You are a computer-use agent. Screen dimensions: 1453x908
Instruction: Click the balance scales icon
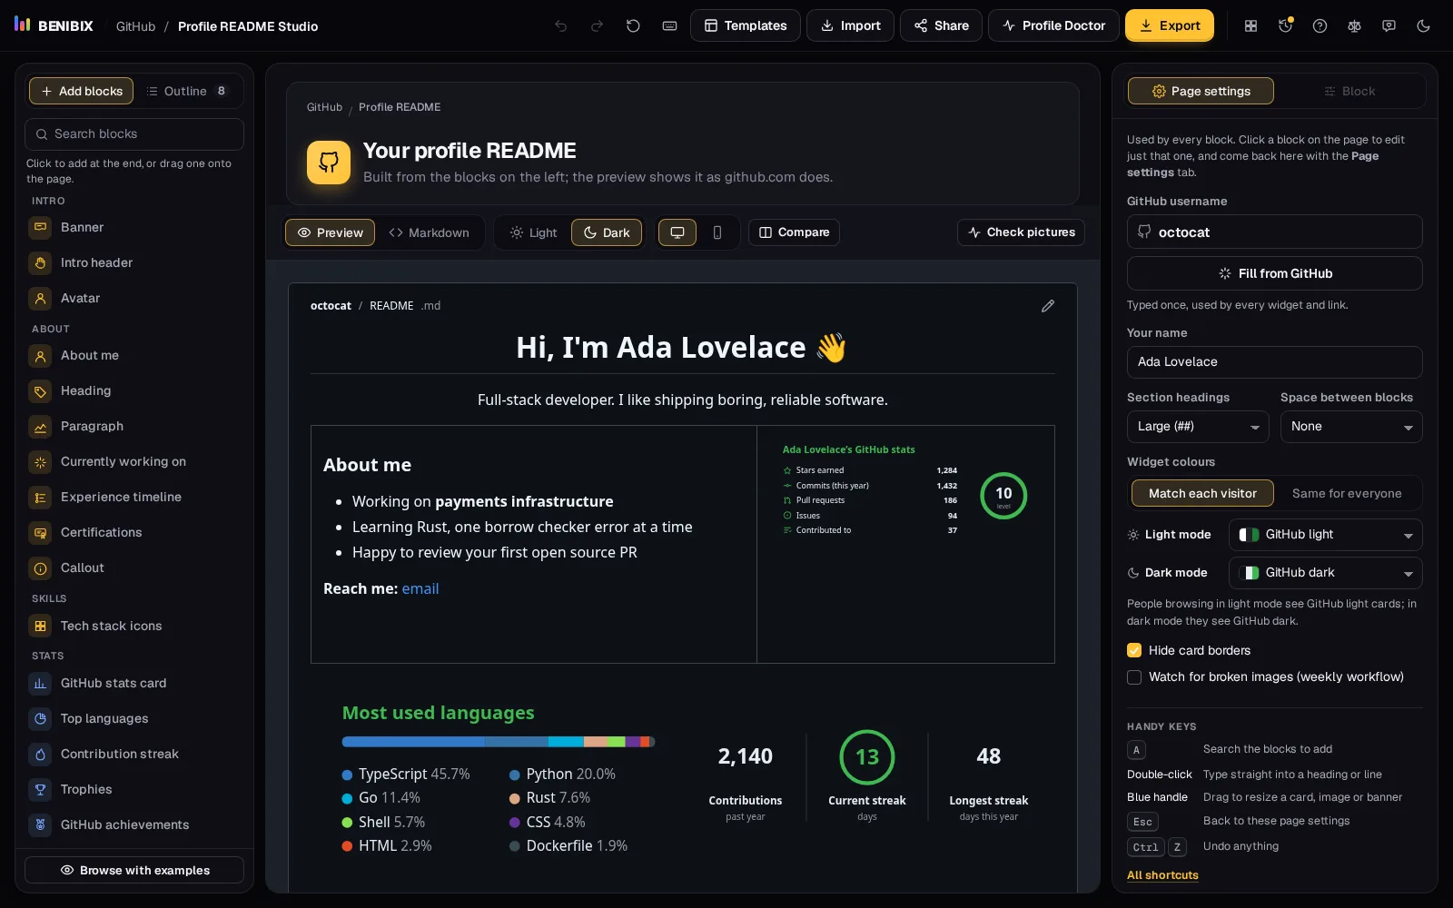(x=1354, y=26)
